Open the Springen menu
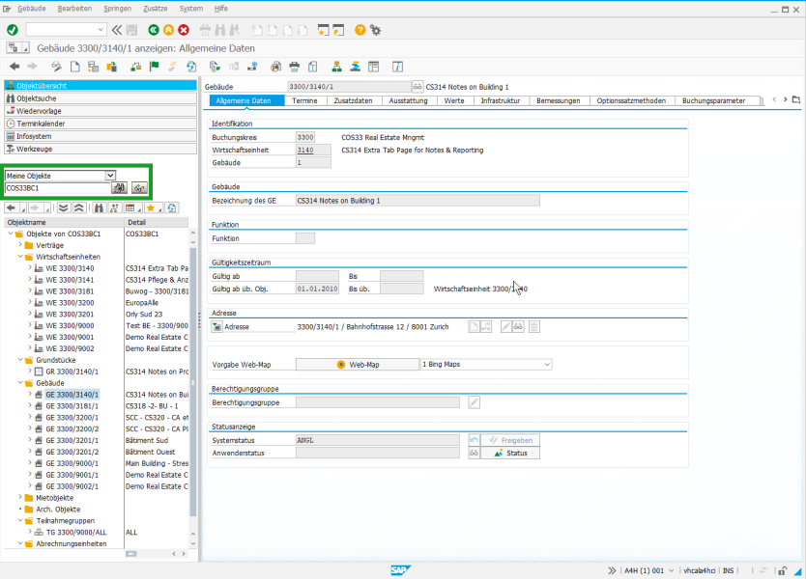Screen dimensions: 806x579 tap(117, 9)
